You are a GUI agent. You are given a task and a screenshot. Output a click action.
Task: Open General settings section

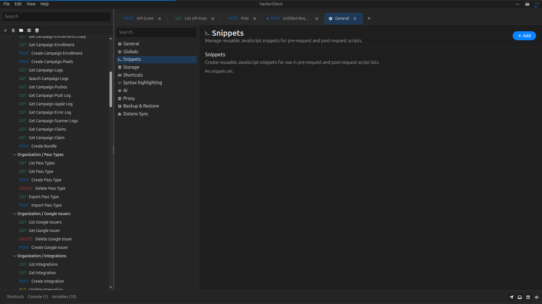[157, 44]
